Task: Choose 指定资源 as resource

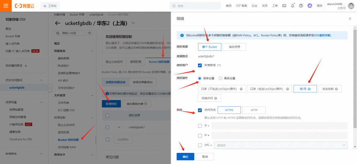Action: coord(234,47)
